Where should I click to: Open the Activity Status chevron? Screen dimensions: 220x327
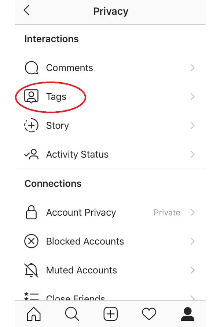click(192, 154)
